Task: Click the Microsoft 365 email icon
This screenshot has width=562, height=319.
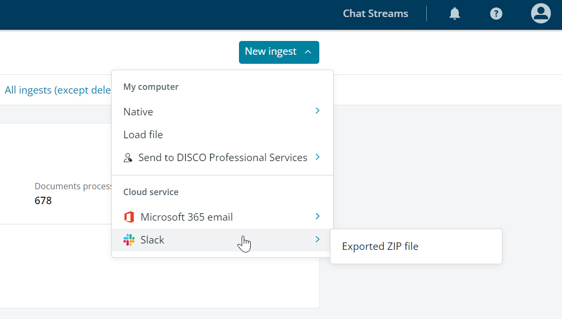Action: click(128, 216)
